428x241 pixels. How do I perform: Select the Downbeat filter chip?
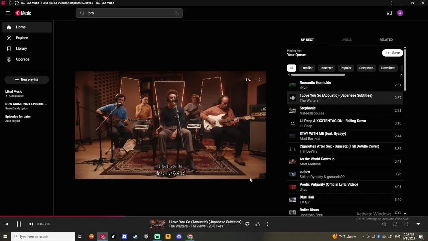coord(388,68)
